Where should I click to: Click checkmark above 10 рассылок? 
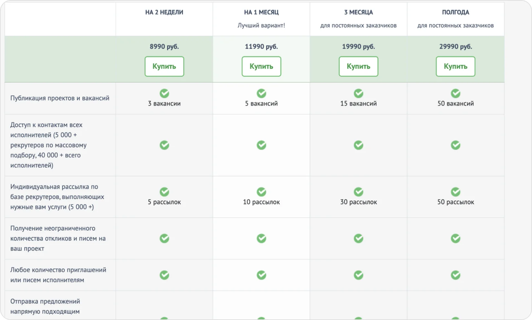[x=261, y=192]
